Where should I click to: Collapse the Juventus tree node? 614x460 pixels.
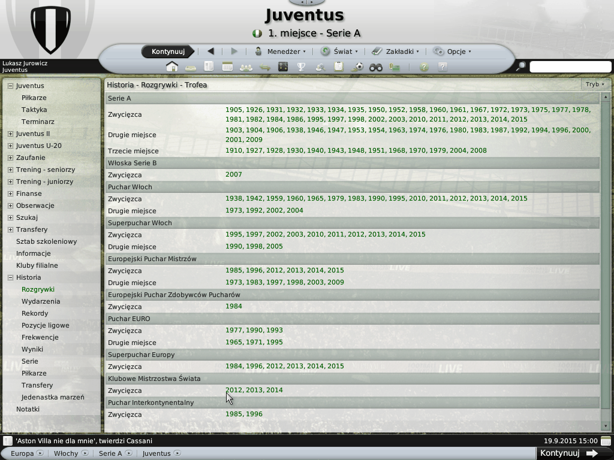pyautogui.click(x=10, y=86)
